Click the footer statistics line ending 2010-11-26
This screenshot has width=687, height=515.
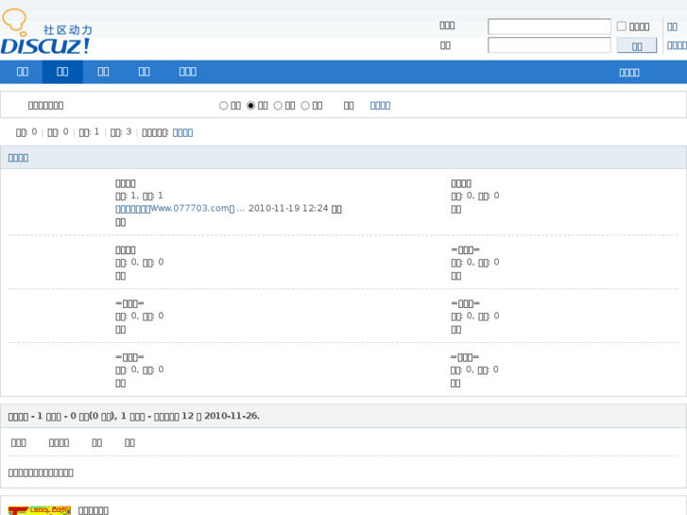[134, 416]
